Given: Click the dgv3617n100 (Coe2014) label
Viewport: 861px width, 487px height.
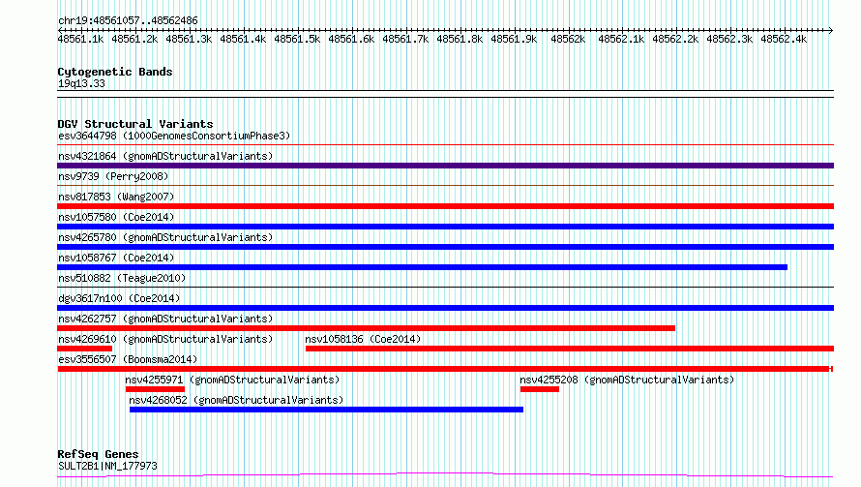Looking at the screenshot, I should (119, 298).
